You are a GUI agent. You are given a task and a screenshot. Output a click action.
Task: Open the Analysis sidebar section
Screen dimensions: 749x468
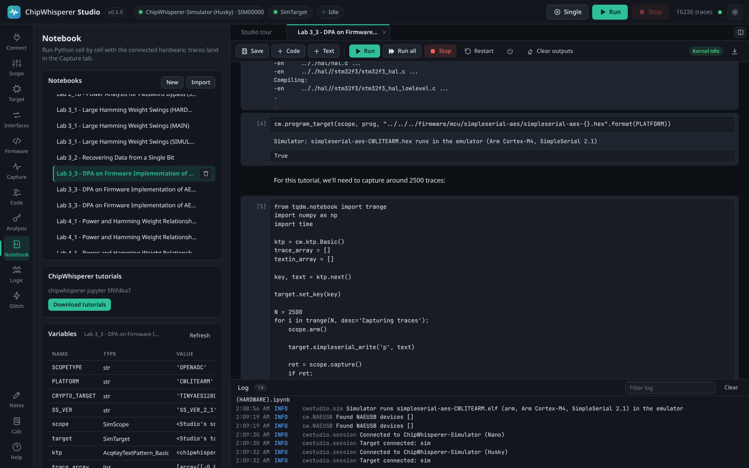point(16,222)
